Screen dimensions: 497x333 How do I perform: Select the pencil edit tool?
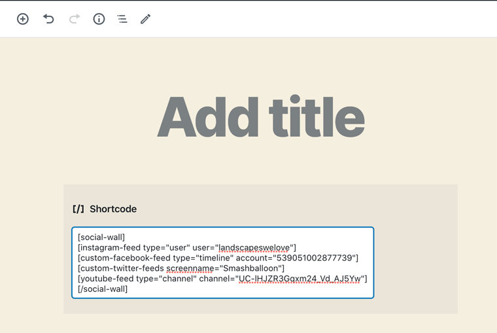click(x=145, y=19)
